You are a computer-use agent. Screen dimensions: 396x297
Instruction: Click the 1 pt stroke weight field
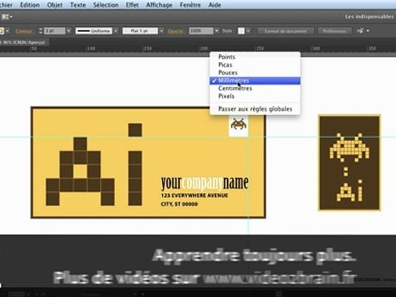(x=54, y=31)
